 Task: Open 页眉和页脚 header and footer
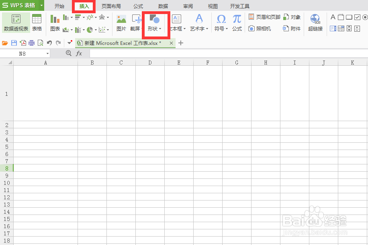264,17
